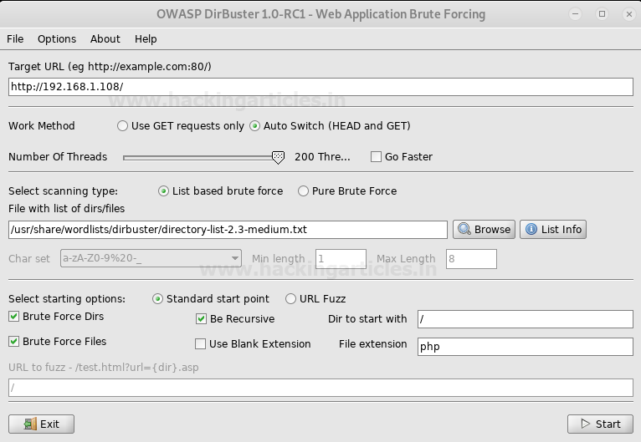Screen dimensions: 641x442
Task: Open the About menu
Action: (105, 39)
